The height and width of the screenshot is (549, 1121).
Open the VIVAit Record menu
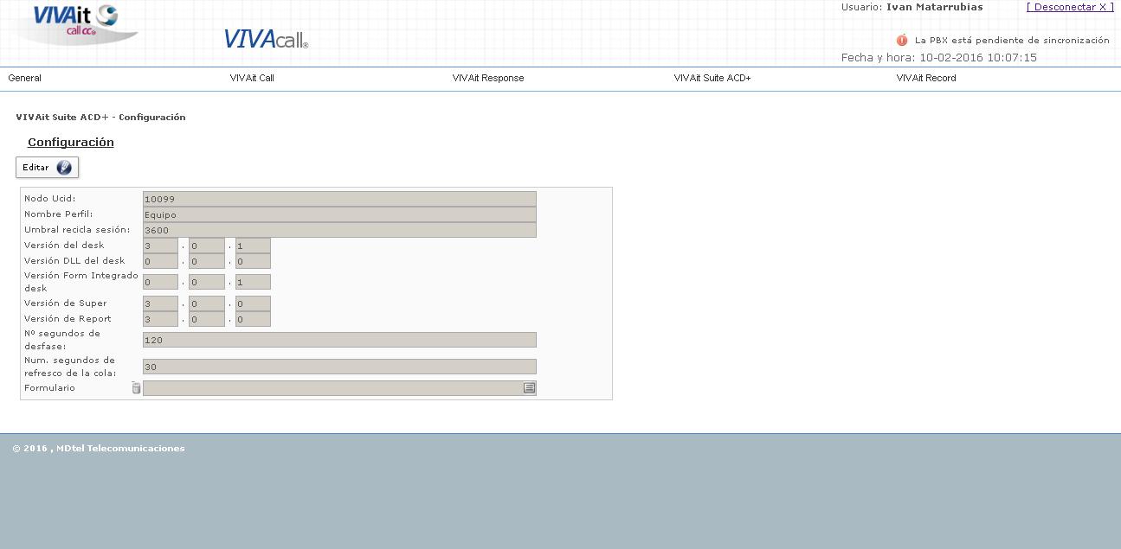[926, 78]
